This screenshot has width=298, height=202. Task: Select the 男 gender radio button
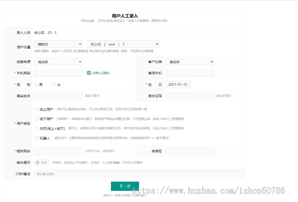coord(36,84)
